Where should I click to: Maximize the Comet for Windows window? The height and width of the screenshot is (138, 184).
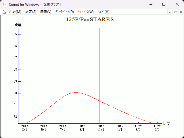pyautogui.click(x=164, y=5)
